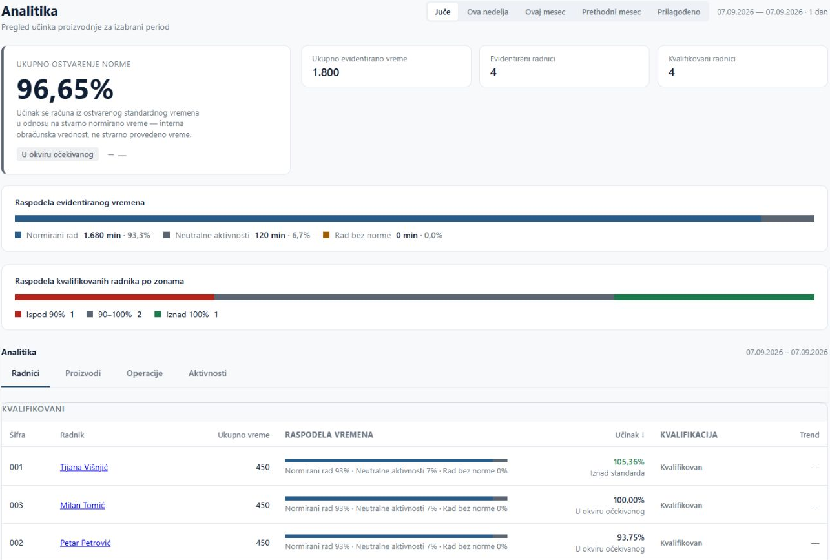Switch to the Proizvodi tab

tap(83, 373)
